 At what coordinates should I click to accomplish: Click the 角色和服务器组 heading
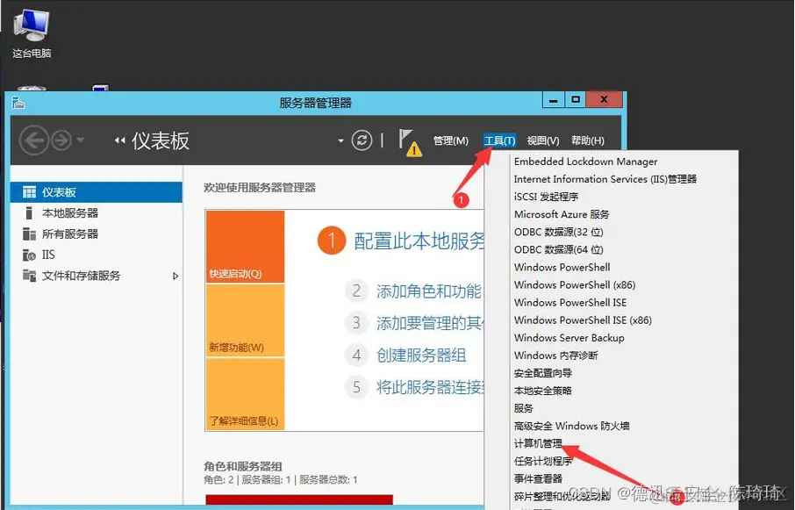coord(243,466)
